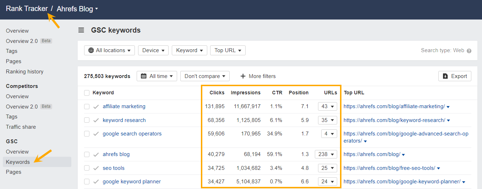Open the google-keyword-planner blog URL
This screenshot has width=482, height=189.
coord(402,182)
